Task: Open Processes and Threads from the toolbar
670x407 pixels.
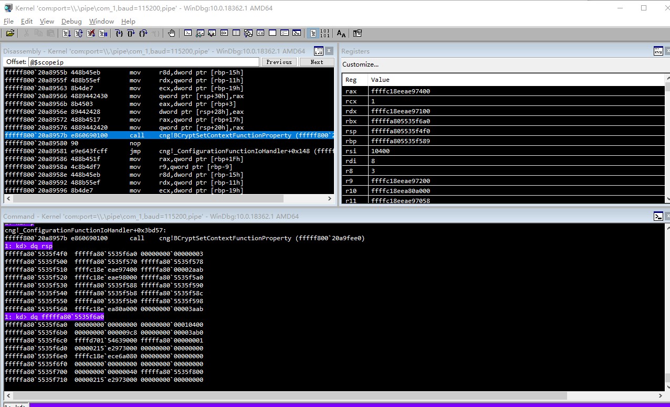Action: tap(285, 33)
